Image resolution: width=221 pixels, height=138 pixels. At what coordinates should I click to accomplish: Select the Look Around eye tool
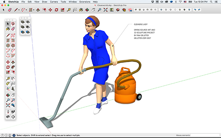tap(8, 117)
